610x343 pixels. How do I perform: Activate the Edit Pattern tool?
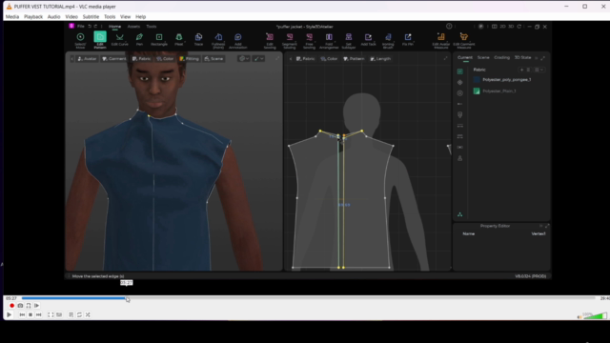pyautogui.click(x=100, y=40)
